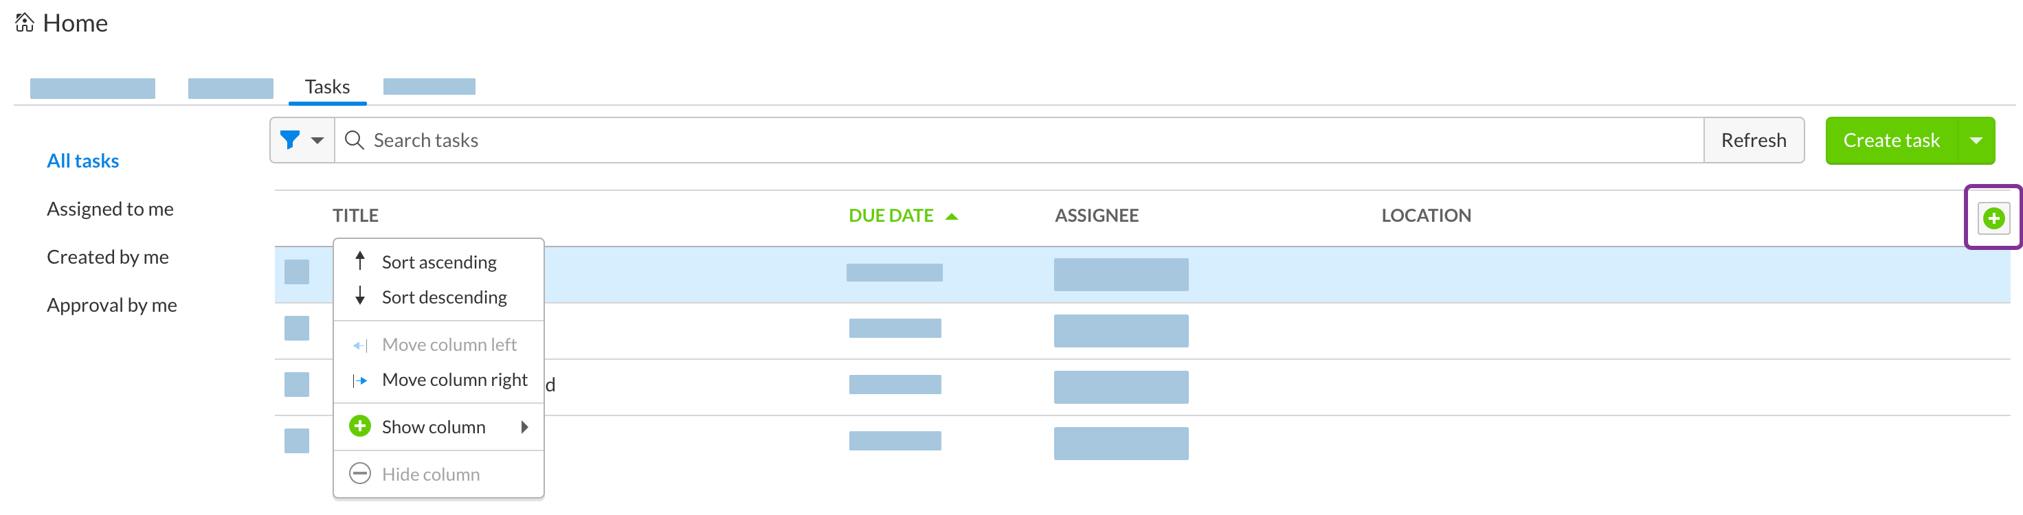2023x515 pixels.
Task: Click the Sort ascending arrow icon
Action: [x=361, y=262]
